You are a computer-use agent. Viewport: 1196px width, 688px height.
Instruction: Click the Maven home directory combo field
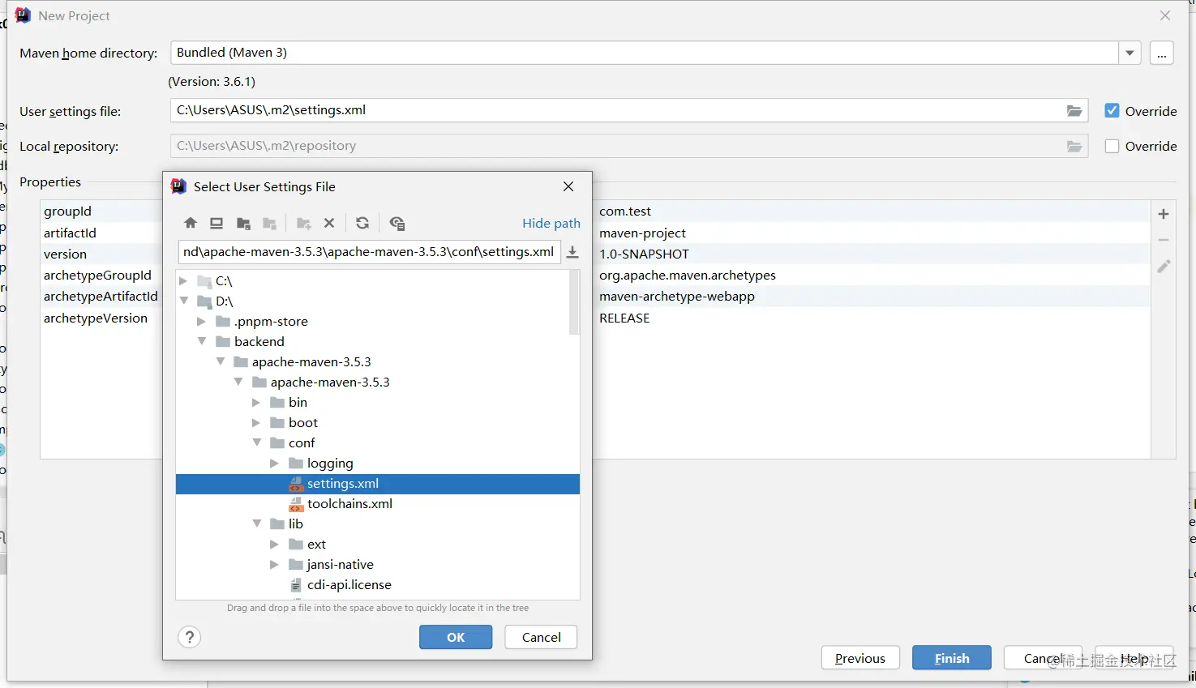pyautogui.click(x=645, y=53)
